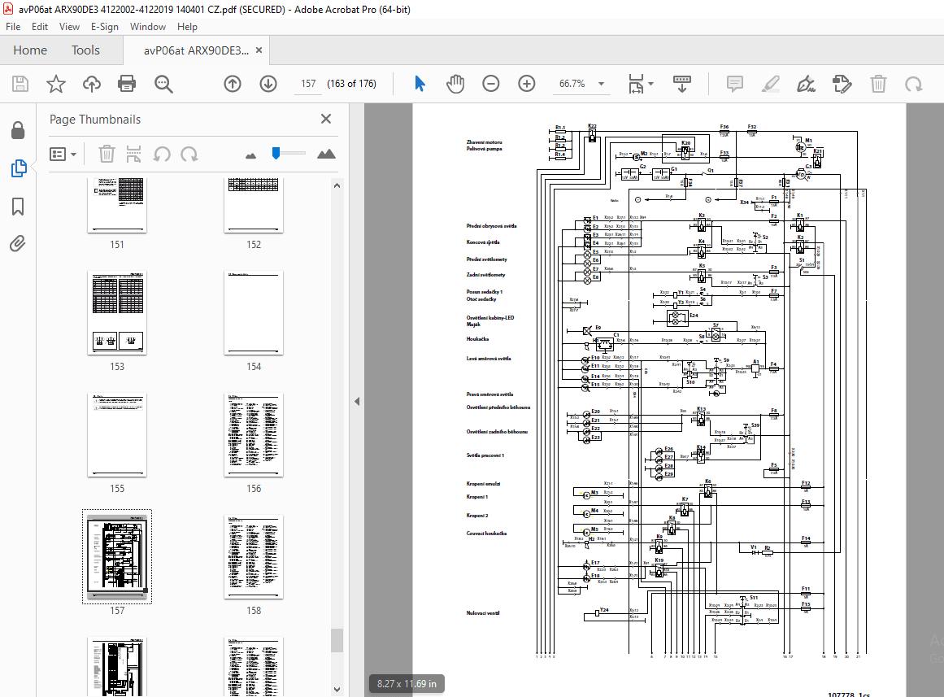Zoom out with the minus button

490,84
